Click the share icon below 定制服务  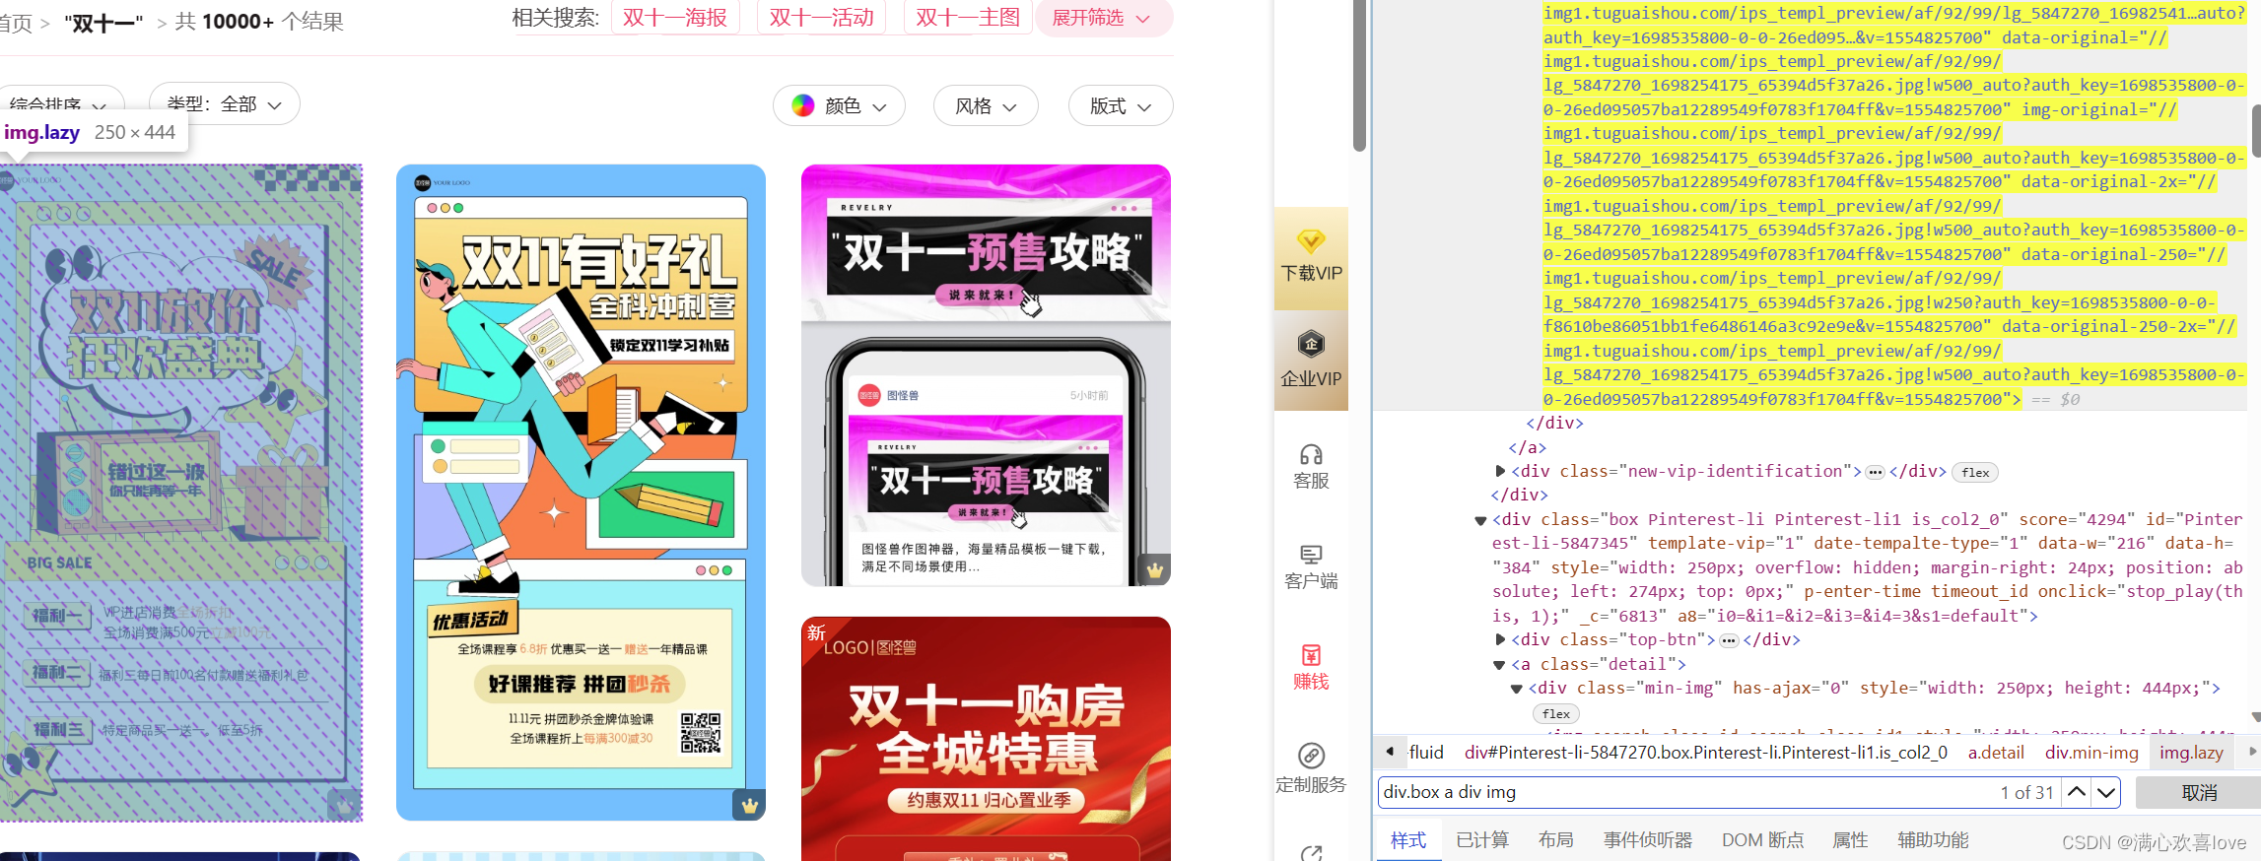pyautogui.click(x=1311, y=853)
